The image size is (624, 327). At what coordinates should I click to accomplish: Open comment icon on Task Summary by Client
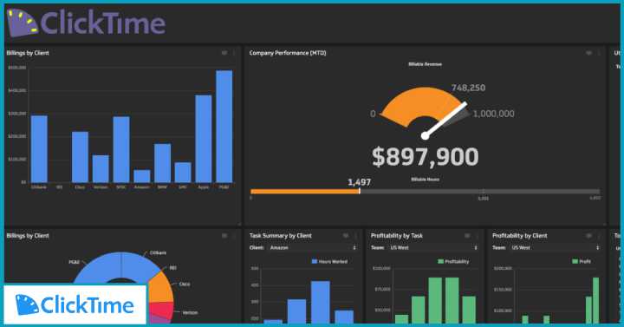[346, 236]
